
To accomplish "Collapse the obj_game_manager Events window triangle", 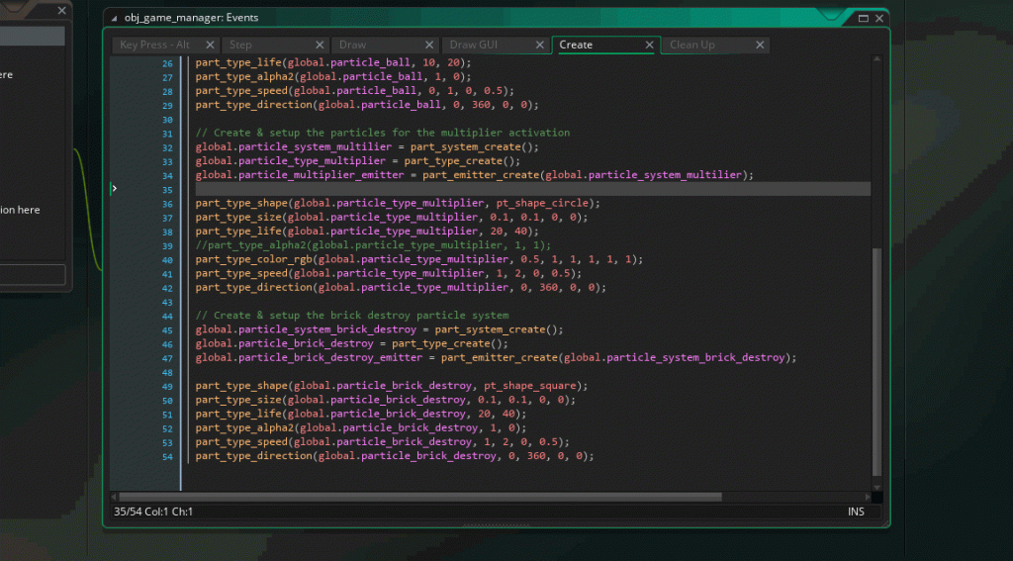I will click(115, 18).
